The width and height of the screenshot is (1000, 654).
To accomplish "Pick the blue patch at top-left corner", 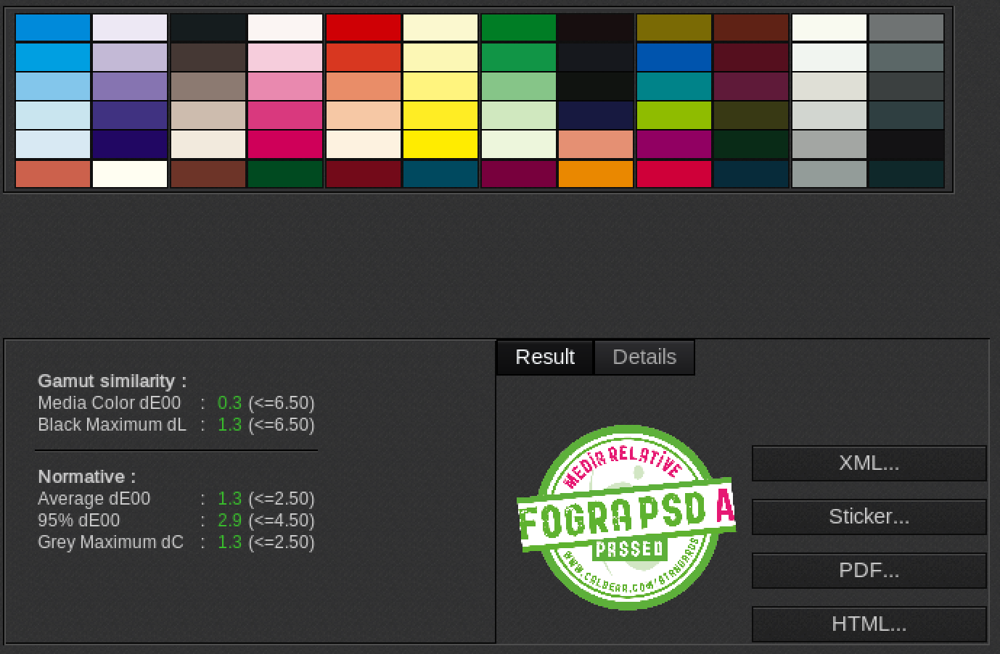I will pyautogui.click(x=53, y=28).
